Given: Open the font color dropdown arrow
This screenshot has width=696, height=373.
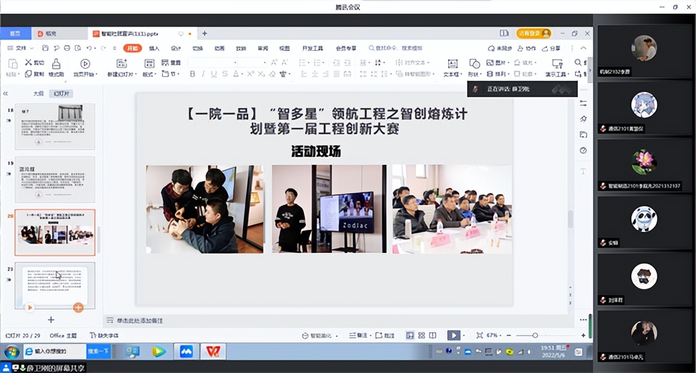Looking at the screenshot, I should click(243, 74).
